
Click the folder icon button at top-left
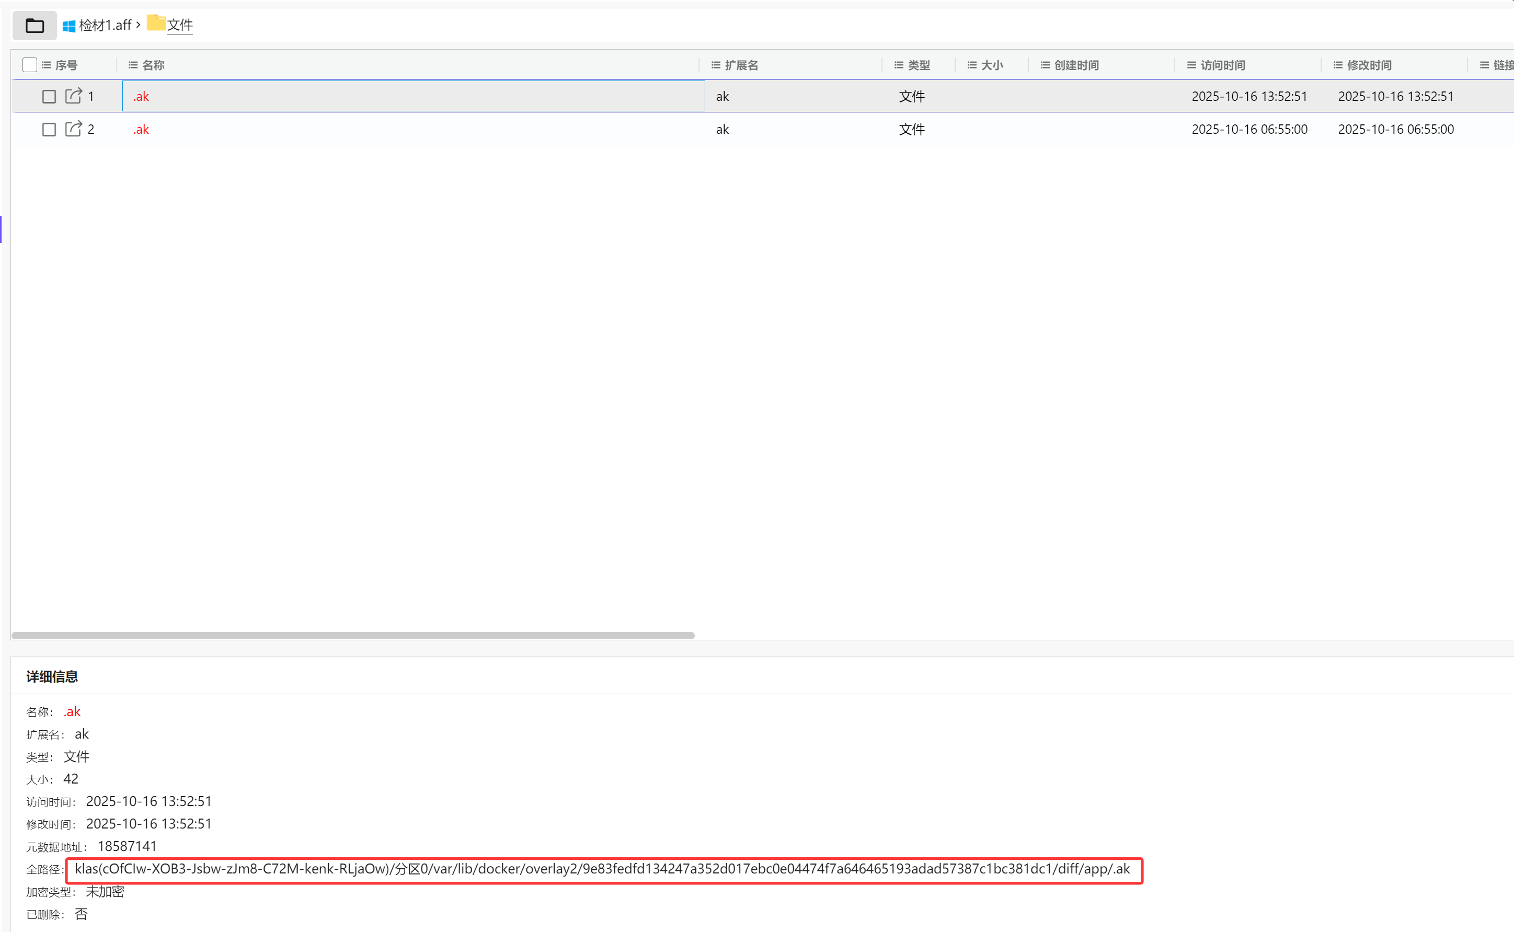(35, 25)
